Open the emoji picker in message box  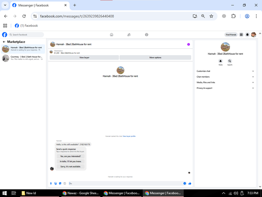pyautogui.click(x=184, y=183)
